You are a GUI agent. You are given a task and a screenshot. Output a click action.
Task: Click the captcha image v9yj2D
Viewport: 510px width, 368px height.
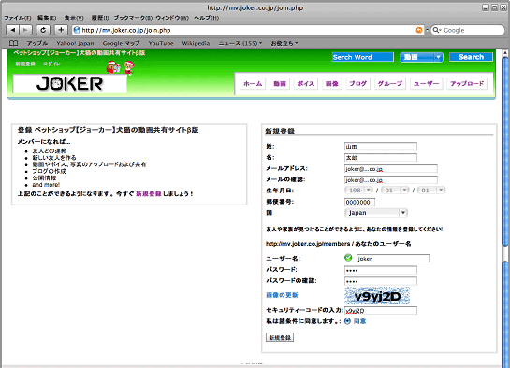tap(377, 296)
